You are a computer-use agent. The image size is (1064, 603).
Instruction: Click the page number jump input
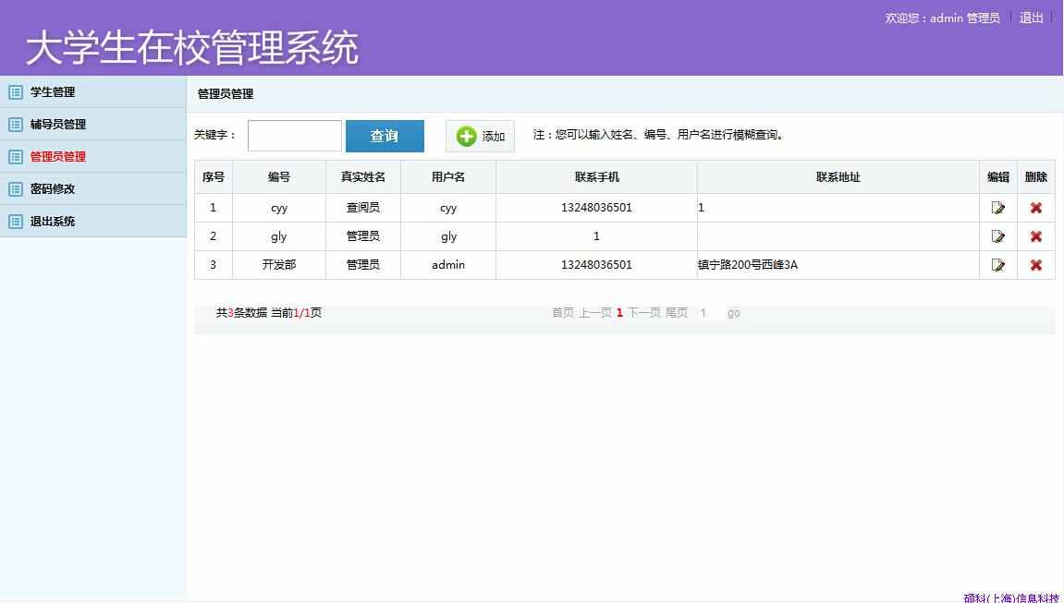pyautogui.click(x=708, y=313)
